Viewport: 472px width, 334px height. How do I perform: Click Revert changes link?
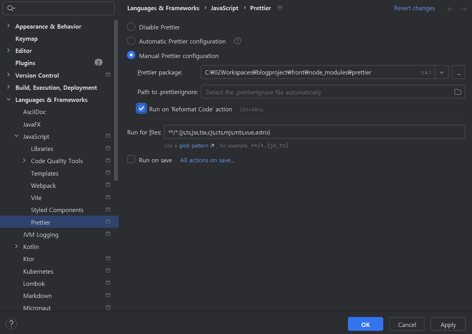click(414, 8)
